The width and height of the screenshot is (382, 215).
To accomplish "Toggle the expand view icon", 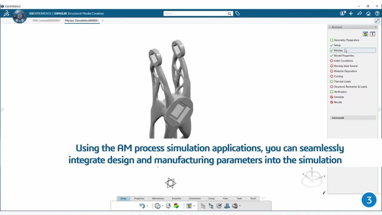I will (377, 21).
